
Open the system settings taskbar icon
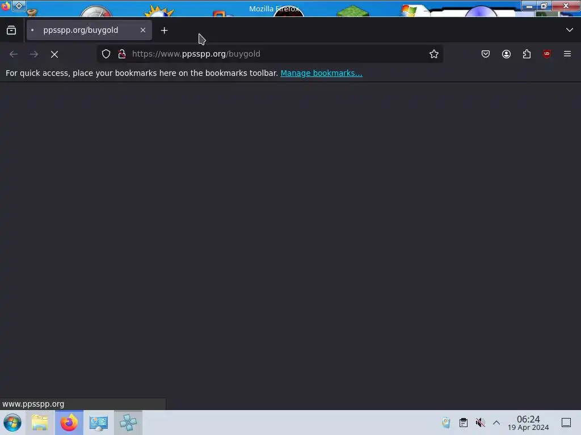[x=99, y=423]
